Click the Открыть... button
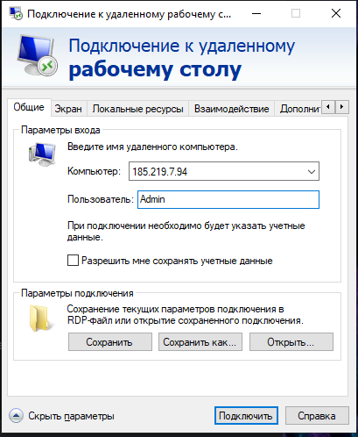 [x=291, y=341]
